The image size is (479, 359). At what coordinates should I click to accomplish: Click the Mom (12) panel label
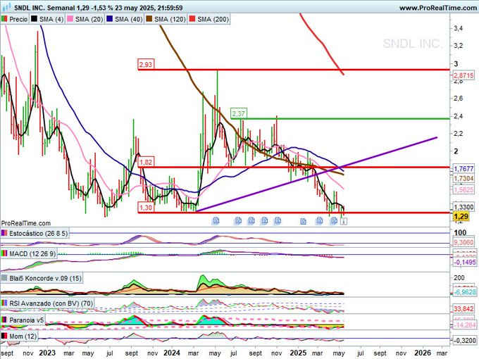23,336
